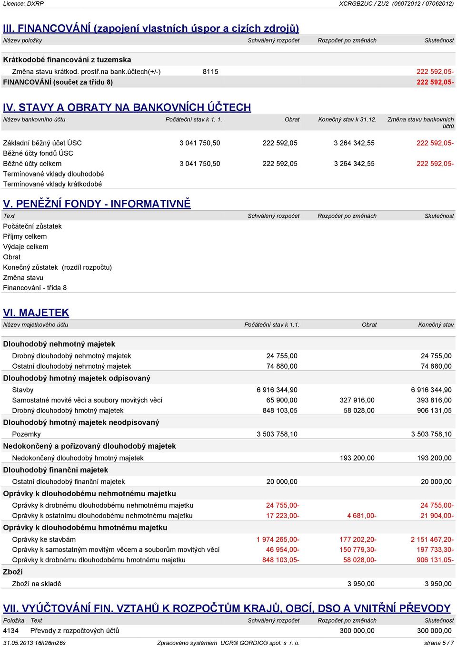Select the 'Dlouhodobý nehmotný majetek' group header

click(x=59, y=344)
